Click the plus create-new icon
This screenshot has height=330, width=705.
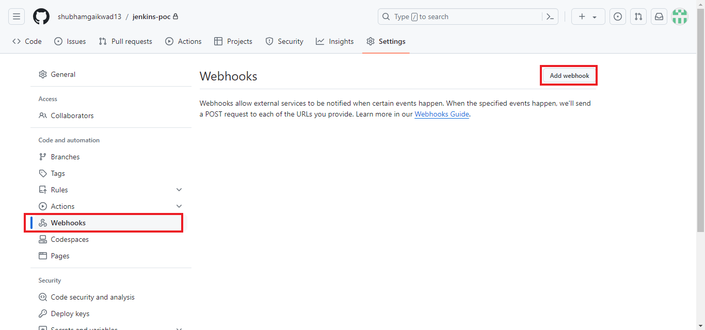click(582, 16)
